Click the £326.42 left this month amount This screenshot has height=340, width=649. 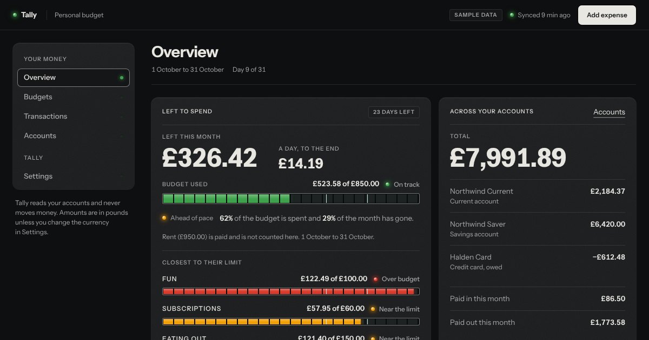point(210,158)
